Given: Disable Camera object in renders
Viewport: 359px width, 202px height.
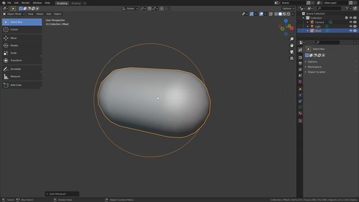Looking at the screenshot, I should [x=355, y=22].
